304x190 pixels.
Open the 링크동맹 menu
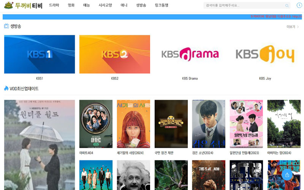(161, 5)
